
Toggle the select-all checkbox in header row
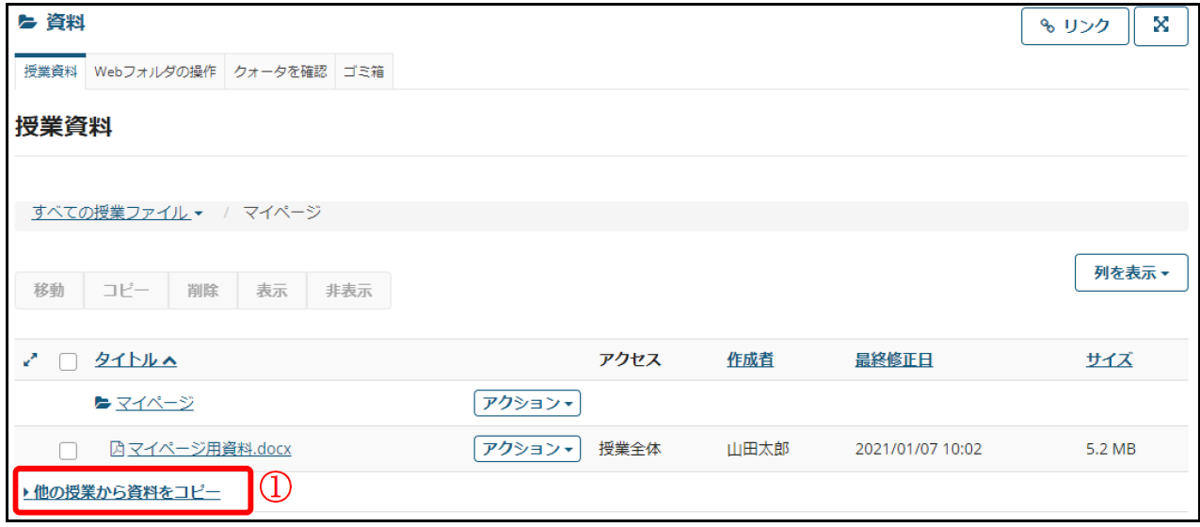(x=68, y=361)
